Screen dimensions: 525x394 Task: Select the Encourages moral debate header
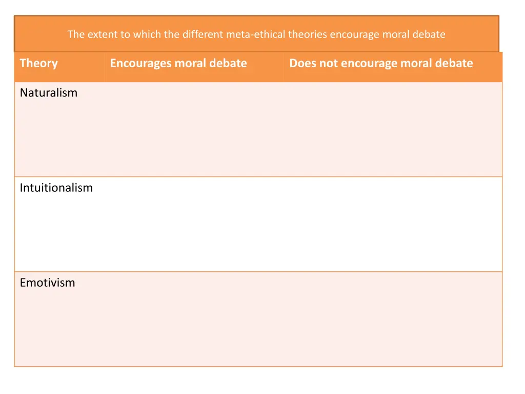[194, 67]
